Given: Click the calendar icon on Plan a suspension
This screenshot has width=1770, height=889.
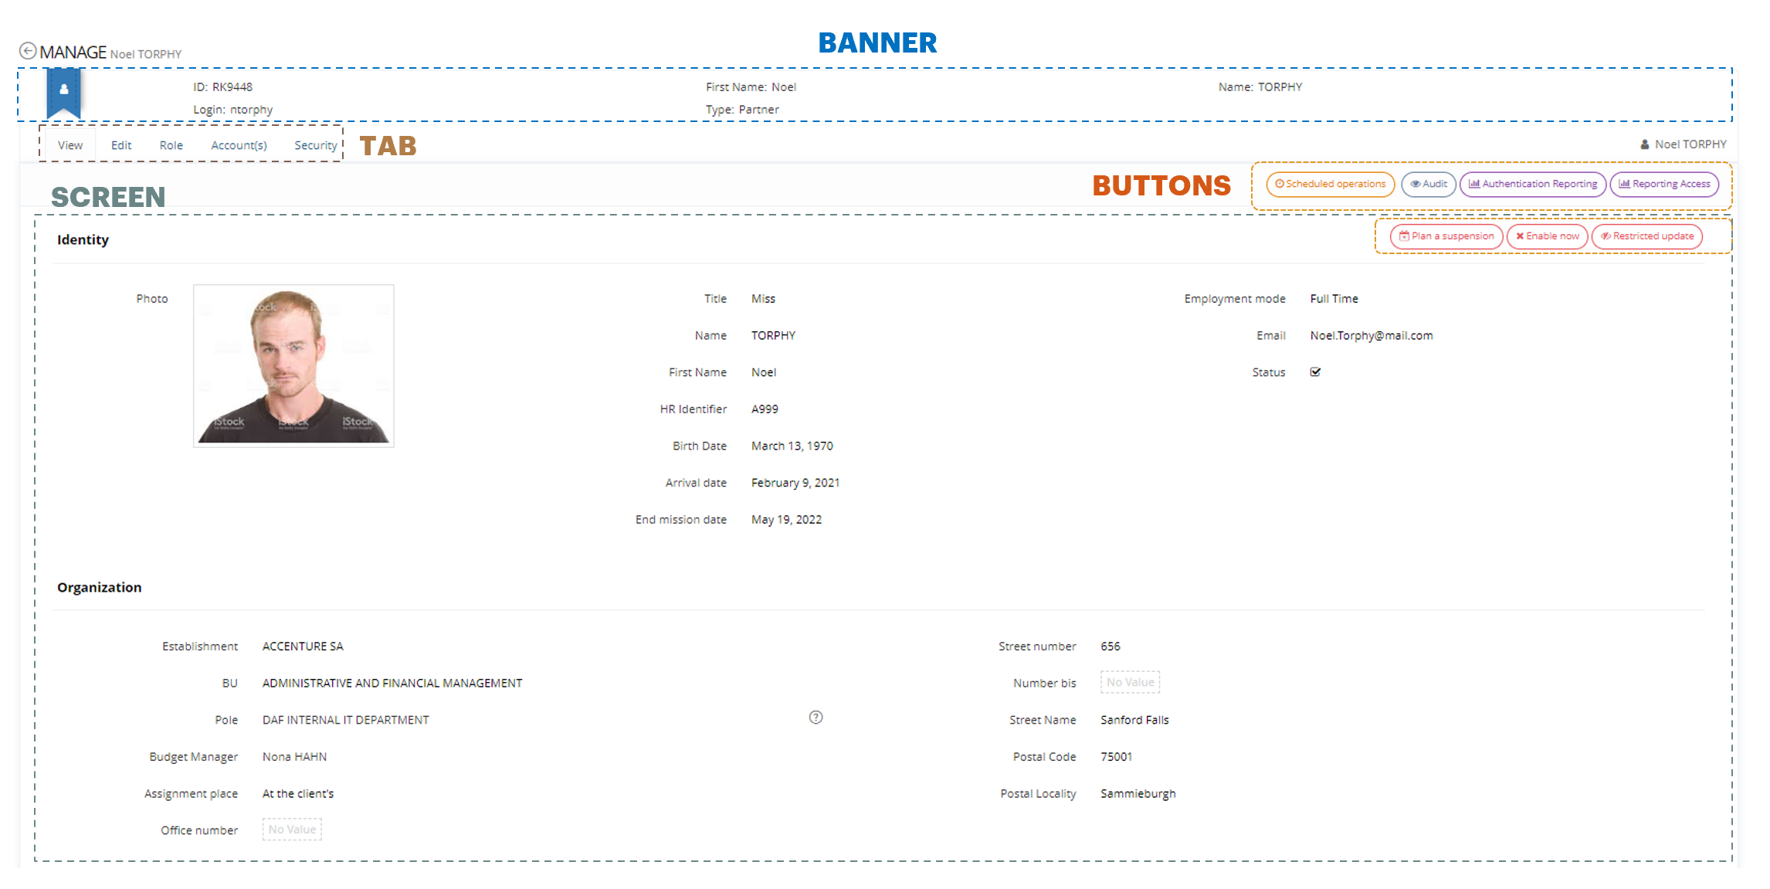Looking at the screenshot, I should [1402, 236].
